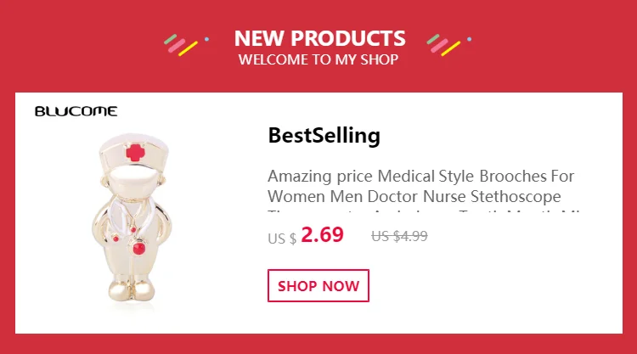The height and width of the screenshot is (354, 637).
Task: Click the colorful stripes decoration right of title
Action: pyautogui.click(x=443, y=45)
